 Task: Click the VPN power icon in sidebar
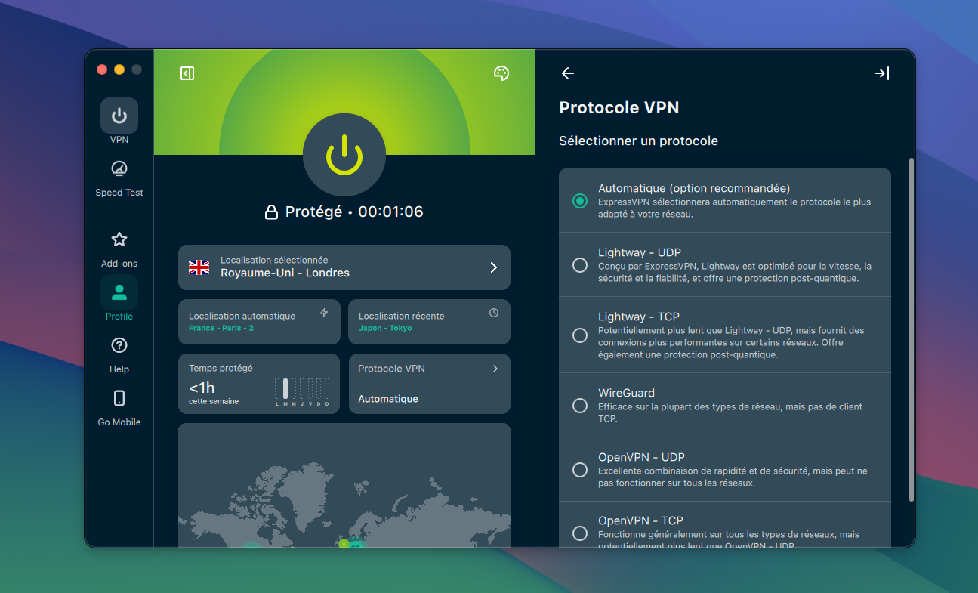[119, 116]
